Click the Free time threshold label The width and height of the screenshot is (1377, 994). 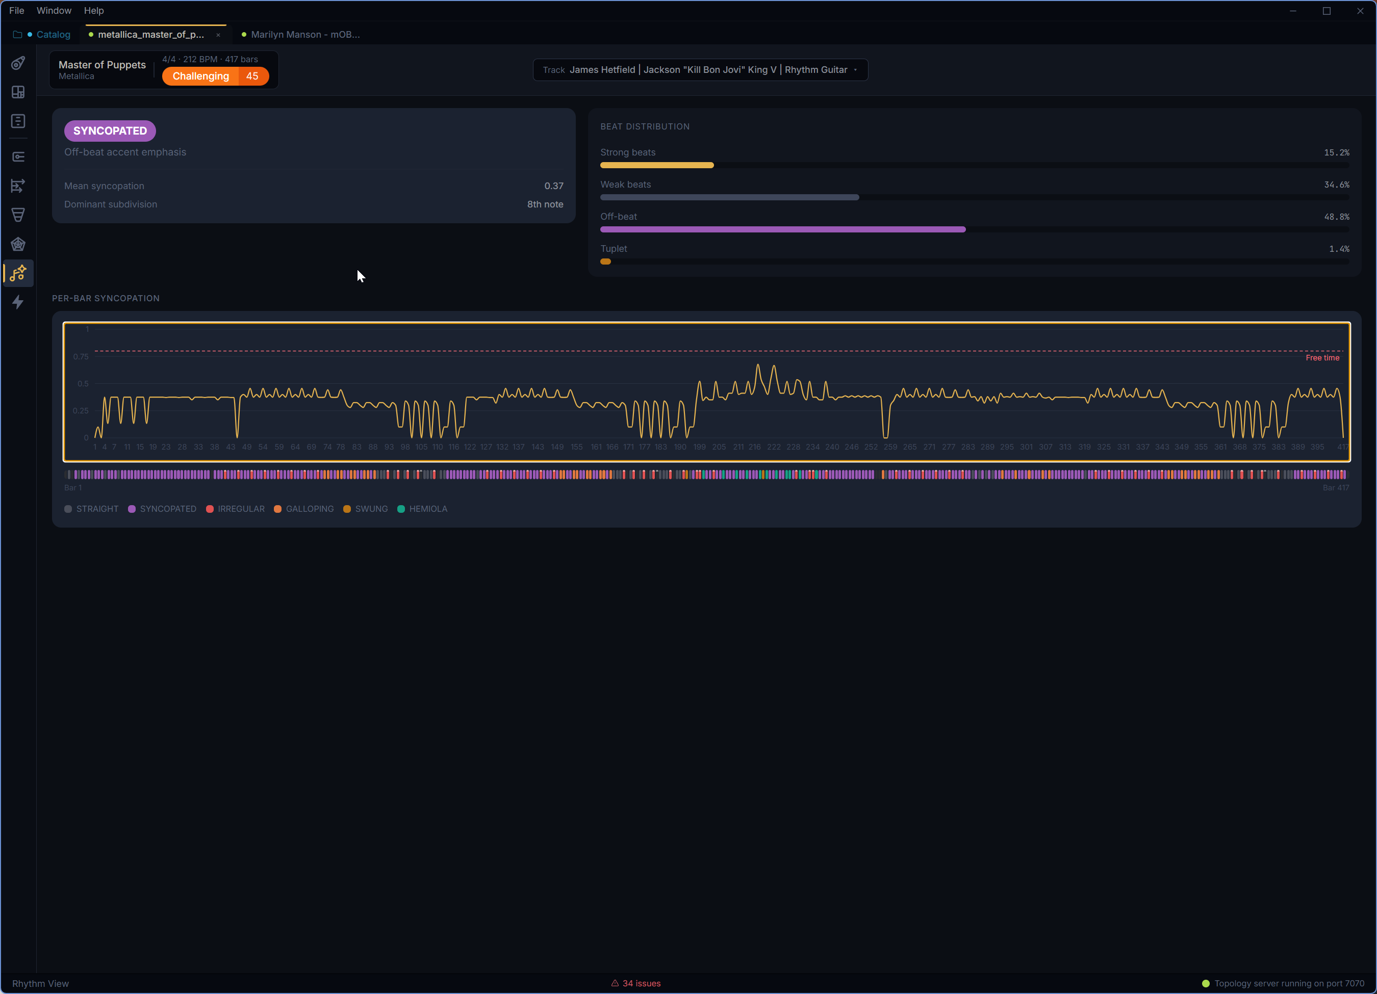click(x=1322, y=357)
